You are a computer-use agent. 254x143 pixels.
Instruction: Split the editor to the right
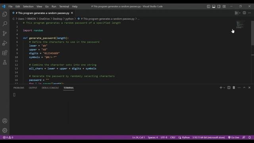coord(244,13)
